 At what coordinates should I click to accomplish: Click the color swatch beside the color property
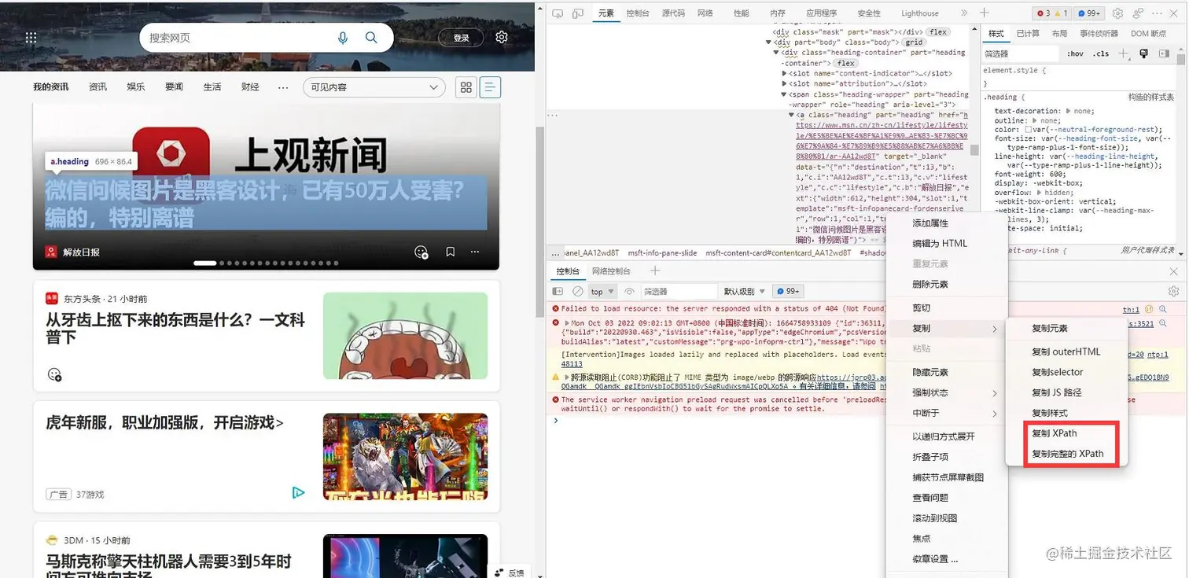1029,129
